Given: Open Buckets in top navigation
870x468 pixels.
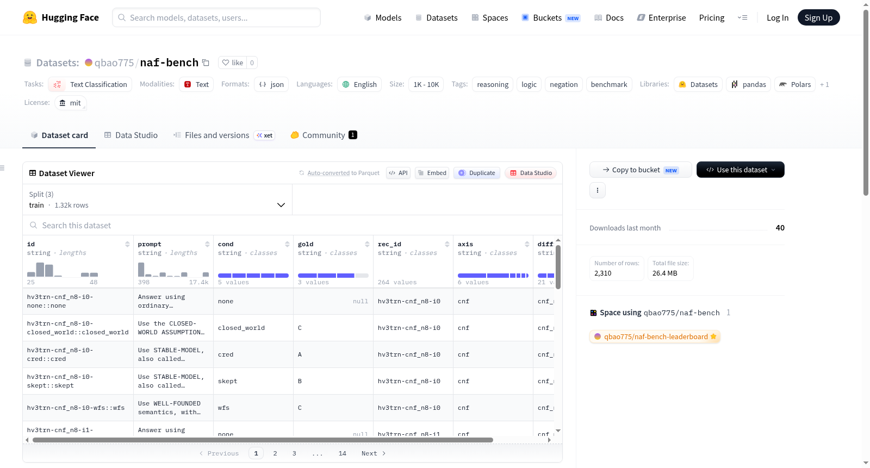Looking at the screenshot, I should coord(551,17).
